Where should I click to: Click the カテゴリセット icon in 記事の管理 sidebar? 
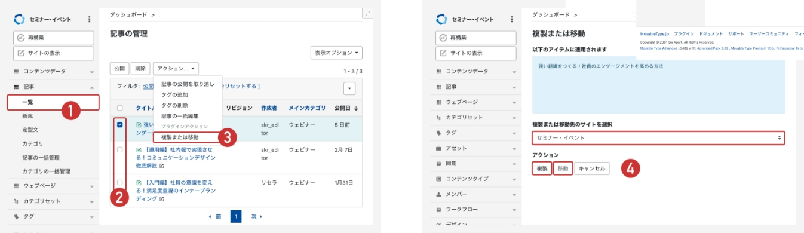click(x=17, y=201)
